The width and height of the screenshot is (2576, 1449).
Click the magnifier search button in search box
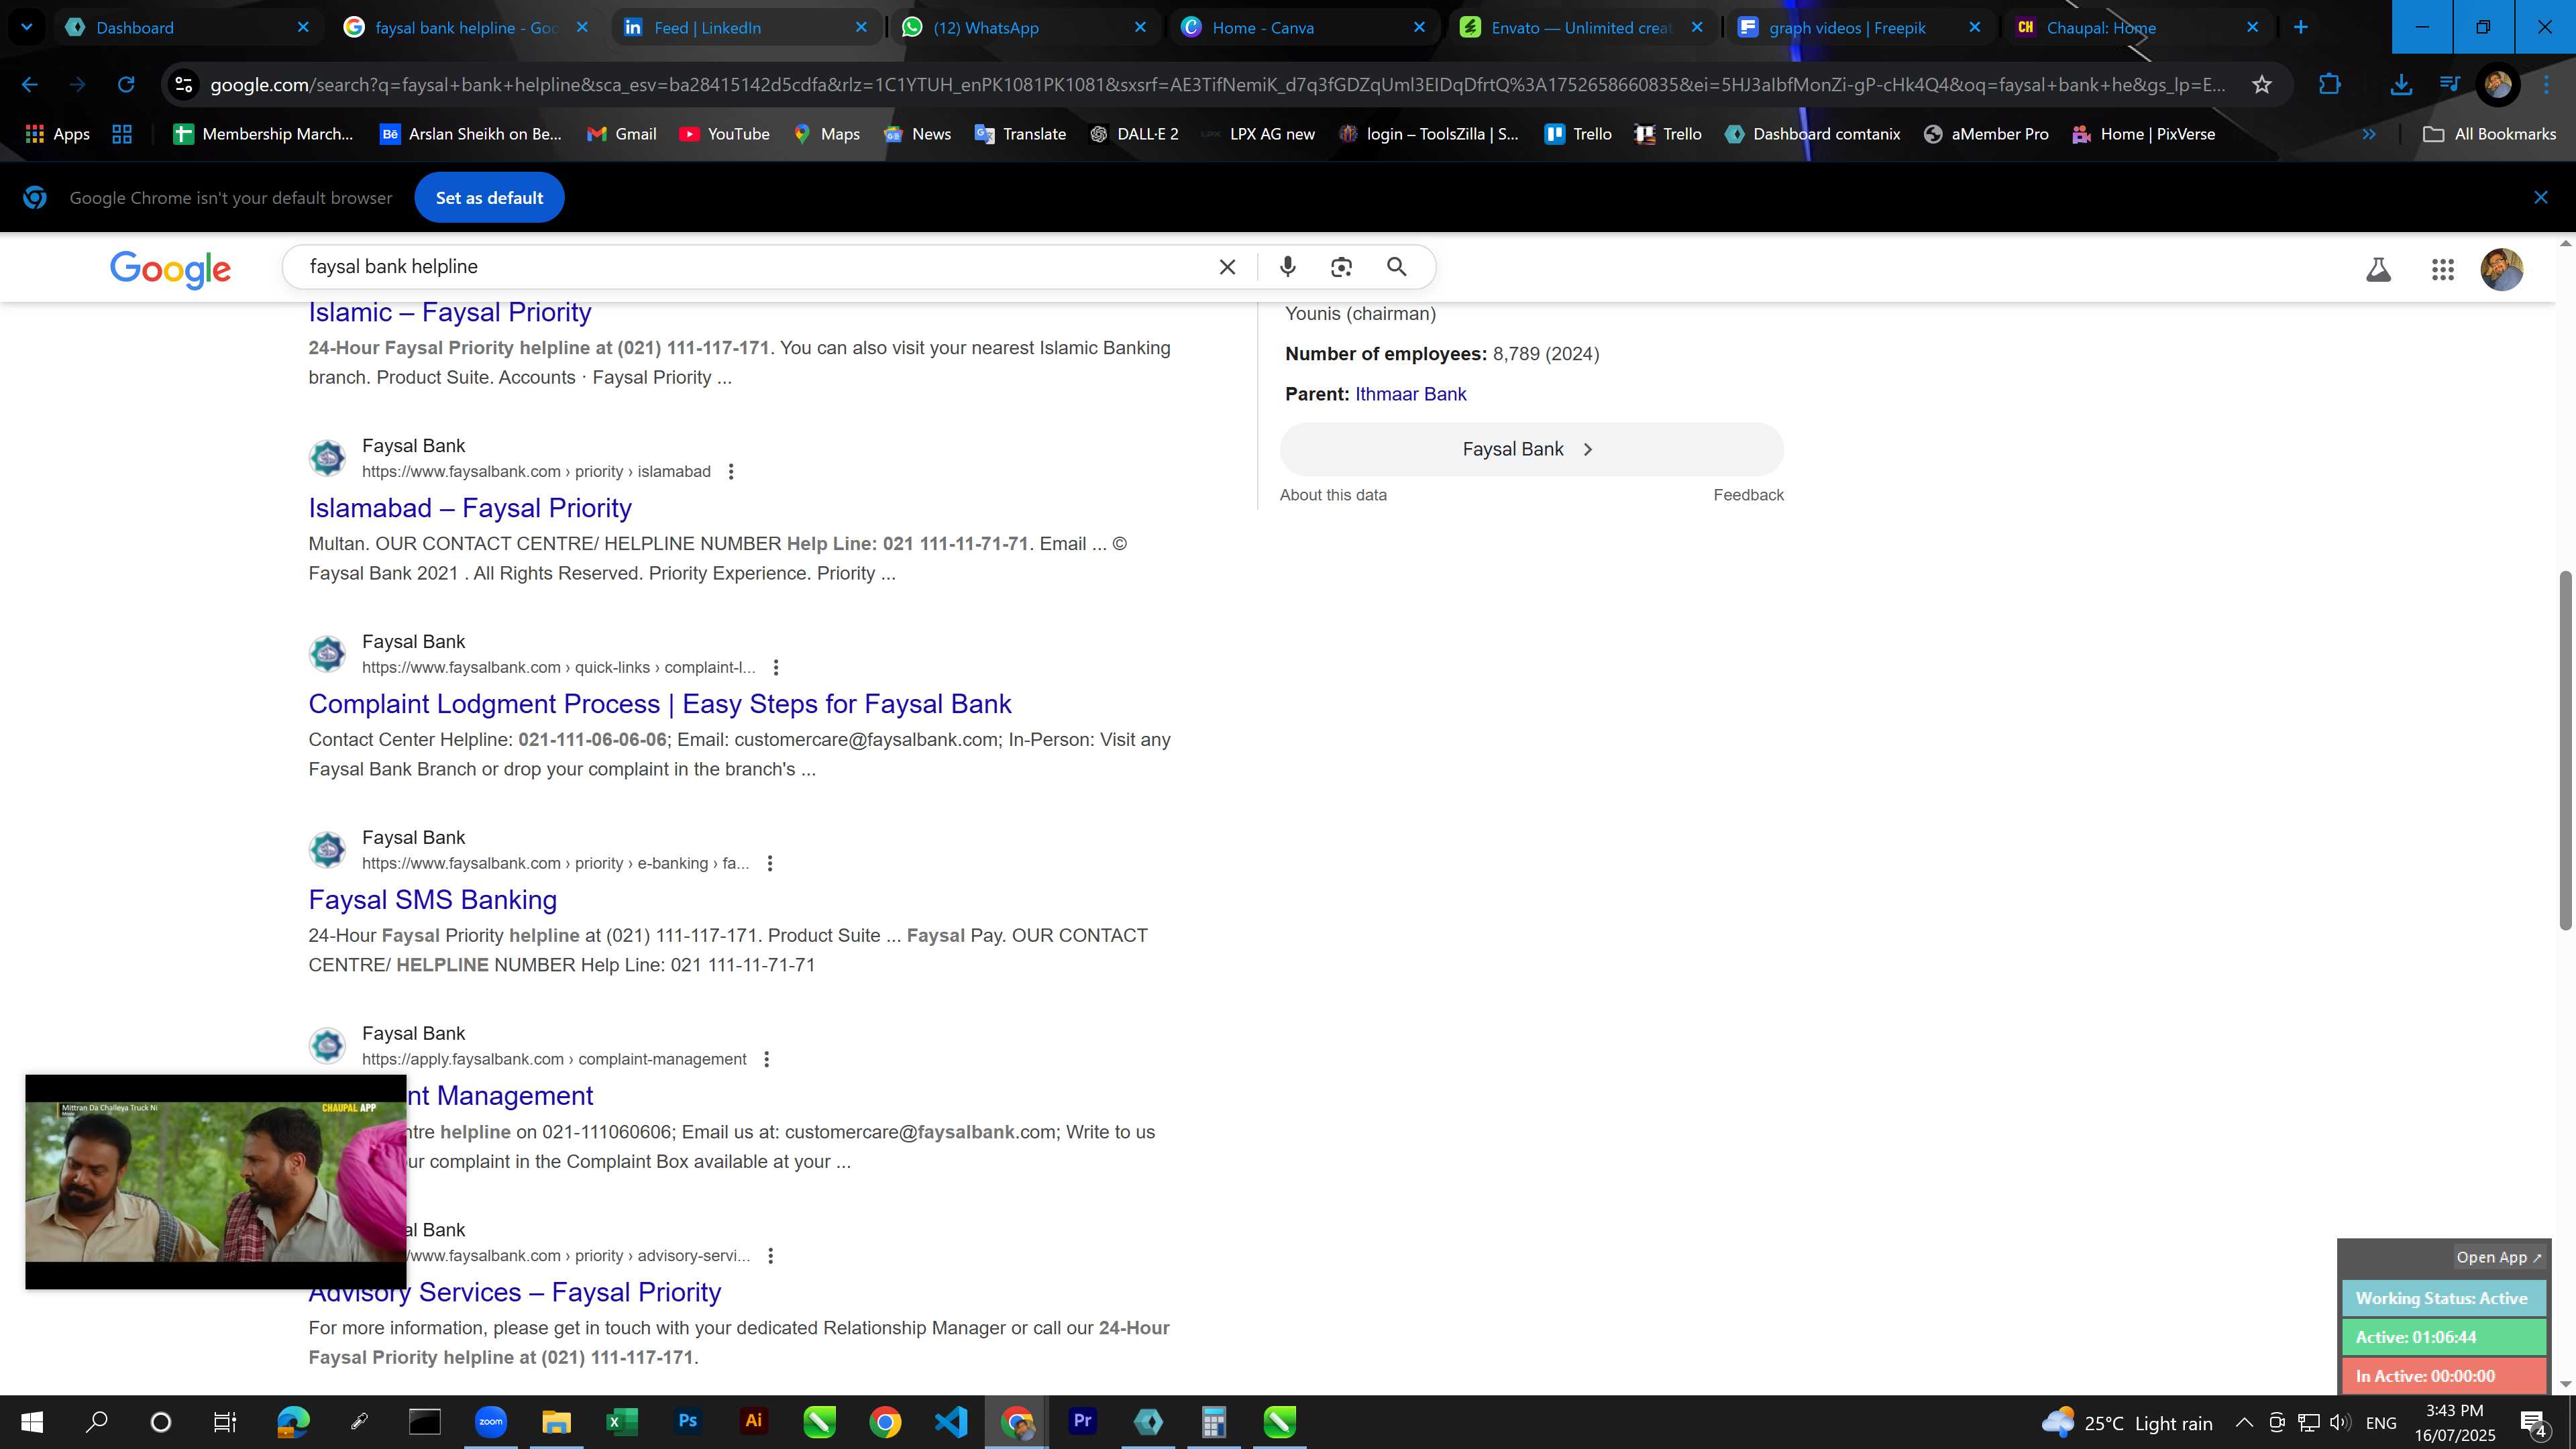(1396, 267)
